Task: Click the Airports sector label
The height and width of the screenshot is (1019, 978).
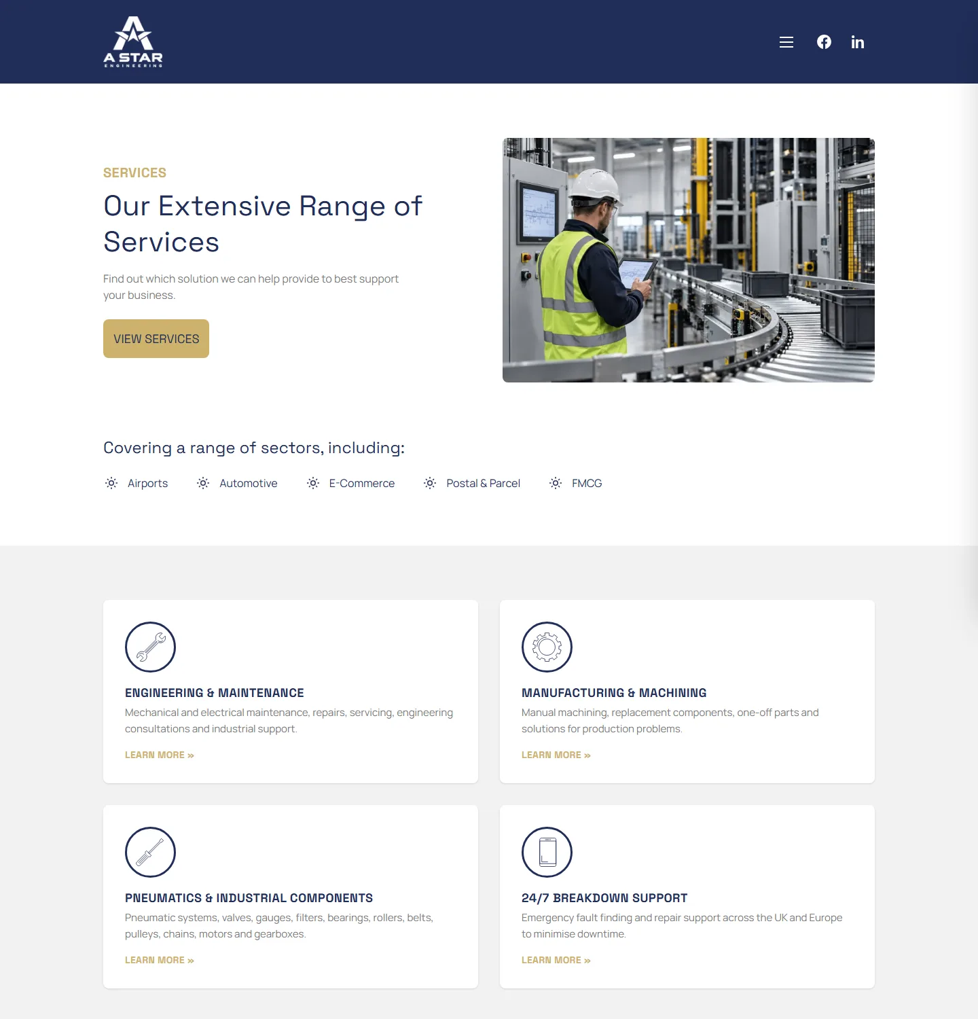Action: click(147, 483)
